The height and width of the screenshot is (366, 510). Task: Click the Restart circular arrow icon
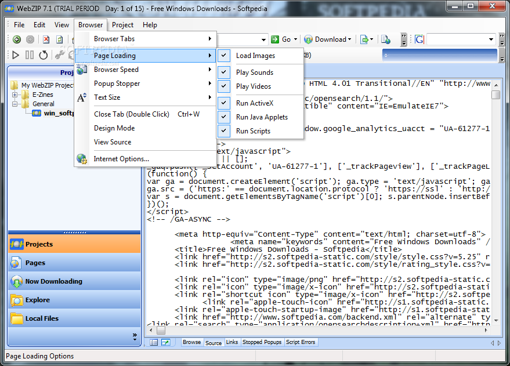(44, 55)
